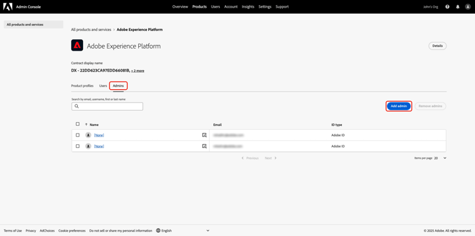Click 'All products and services' breadcrumb link

coord(91,30)
